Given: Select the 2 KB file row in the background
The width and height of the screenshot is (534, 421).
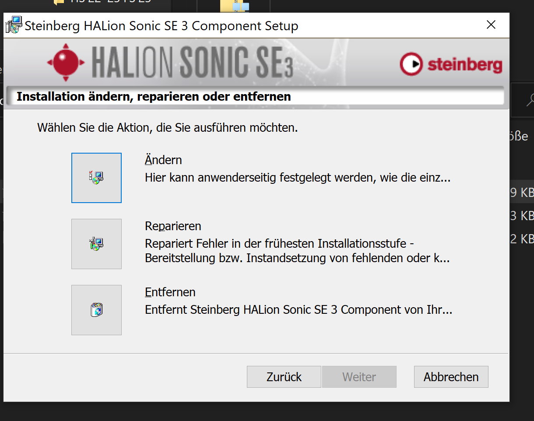Looking at the screenshot, I should tap(522, 239).
